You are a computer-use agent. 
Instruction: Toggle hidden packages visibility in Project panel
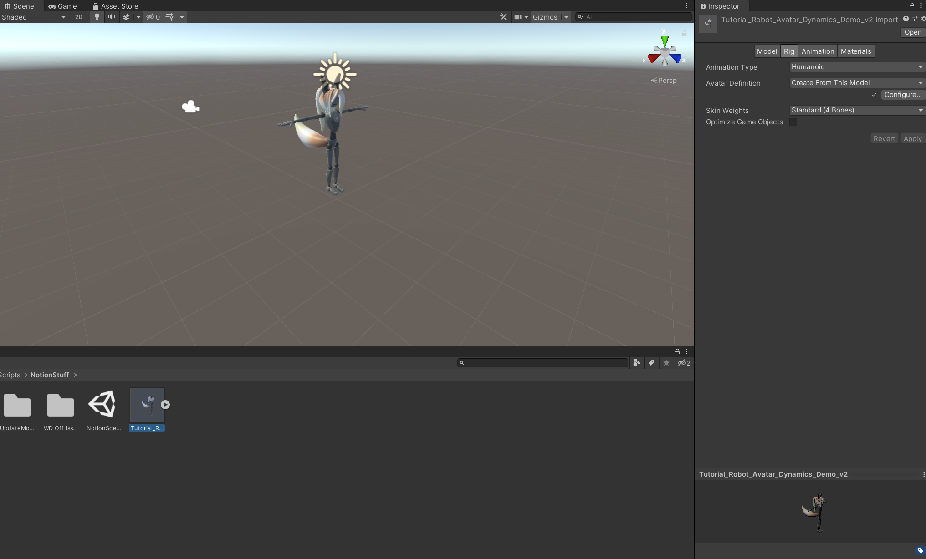[x=684, y=363]
